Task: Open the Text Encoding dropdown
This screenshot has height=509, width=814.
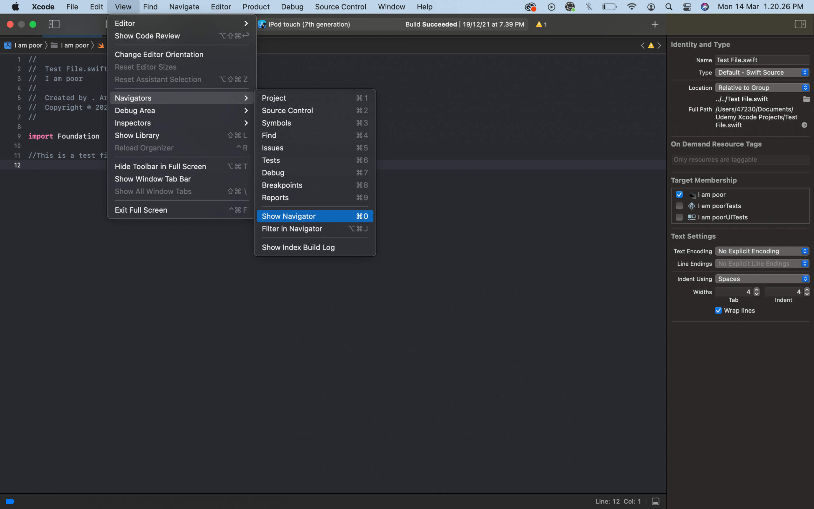Action: tap(762, 251)
